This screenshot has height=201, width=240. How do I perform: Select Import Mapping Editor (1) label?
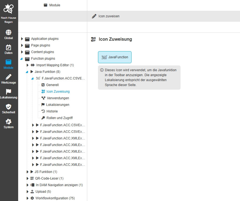click(x=55, y=65)
